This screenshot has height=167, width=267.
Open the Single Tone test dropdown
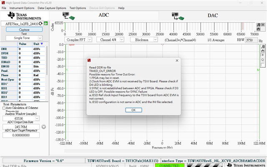24,38
